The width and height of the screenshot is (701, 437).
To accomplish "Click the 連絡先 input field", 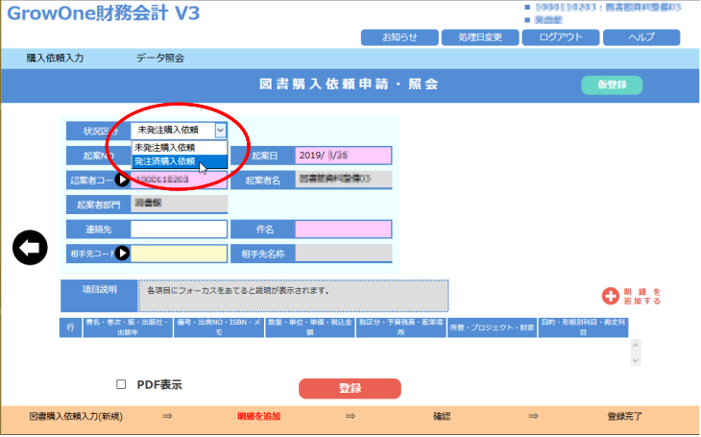I will (x=179, y=229).
